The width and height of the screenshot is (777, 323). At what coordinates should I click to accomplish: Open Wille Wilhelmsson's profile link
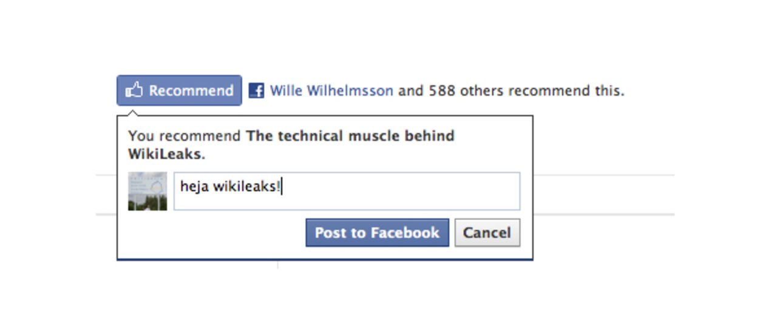click(x=331, y=91)
